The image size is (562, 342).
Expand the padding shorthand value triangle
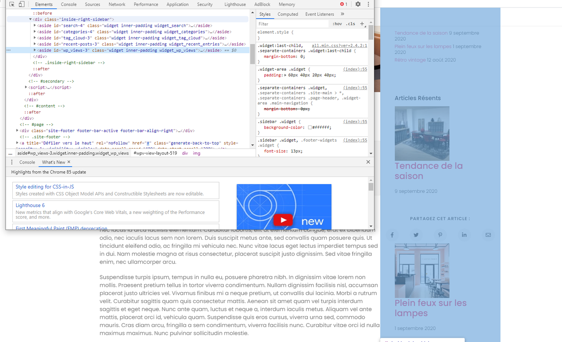[x=285, y=75]
